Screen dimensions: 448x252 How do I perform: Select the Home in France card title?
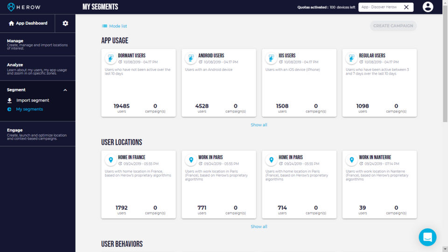132,157
